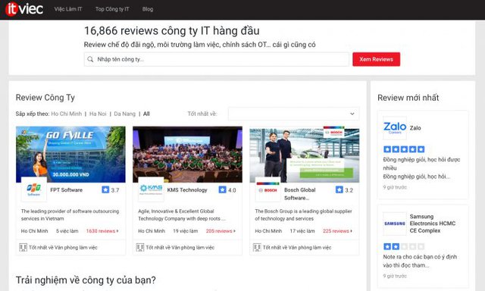Open the 225 reviews link
The height and width of the screenshot is (291, 485).
click(337, 231)
